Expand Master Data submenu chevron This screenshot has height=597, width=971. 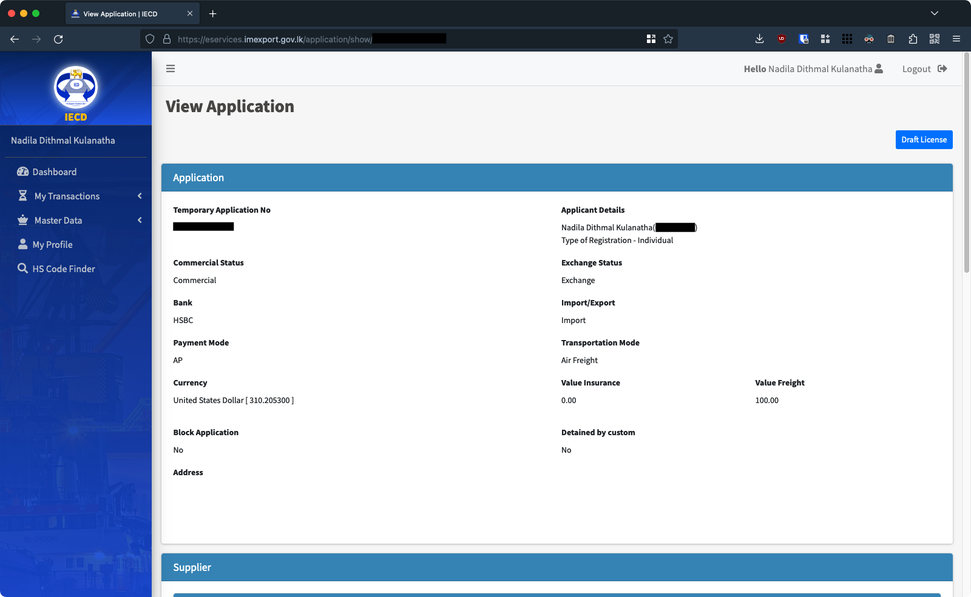140,220
